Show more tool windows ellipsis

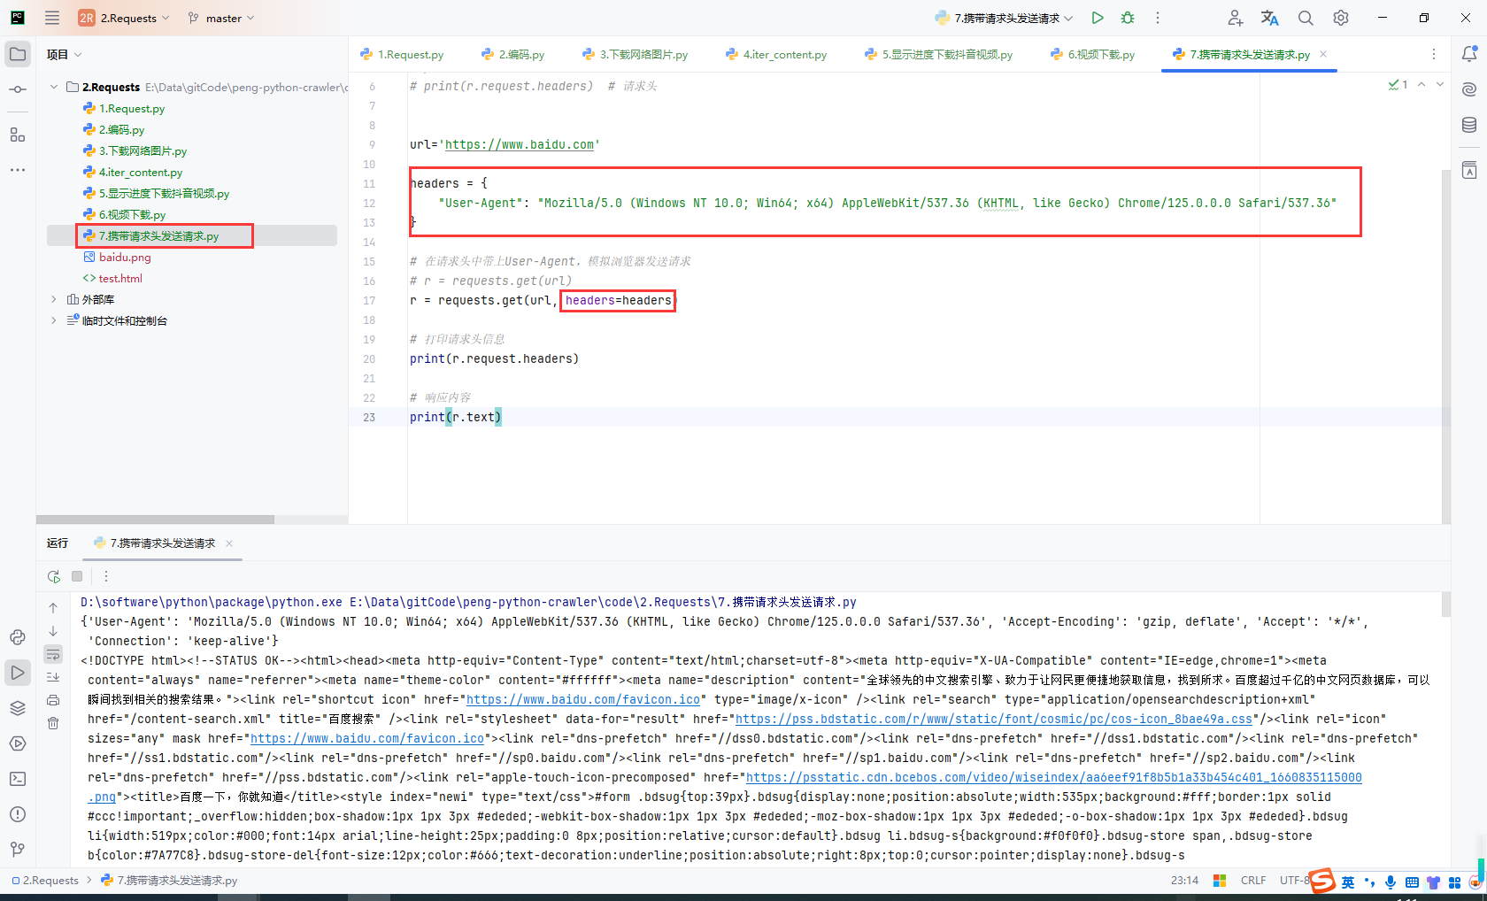pos(18,169)
